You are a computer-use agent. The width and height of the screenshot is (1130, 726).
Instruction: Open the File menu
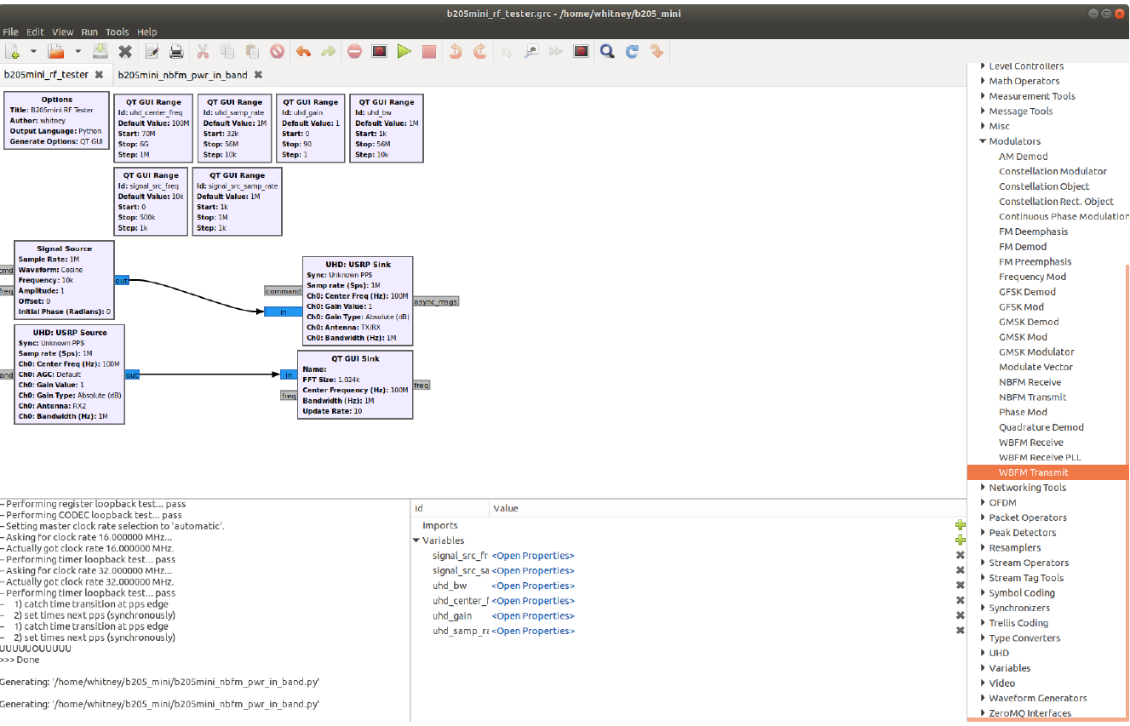click(x=10, y=31)
